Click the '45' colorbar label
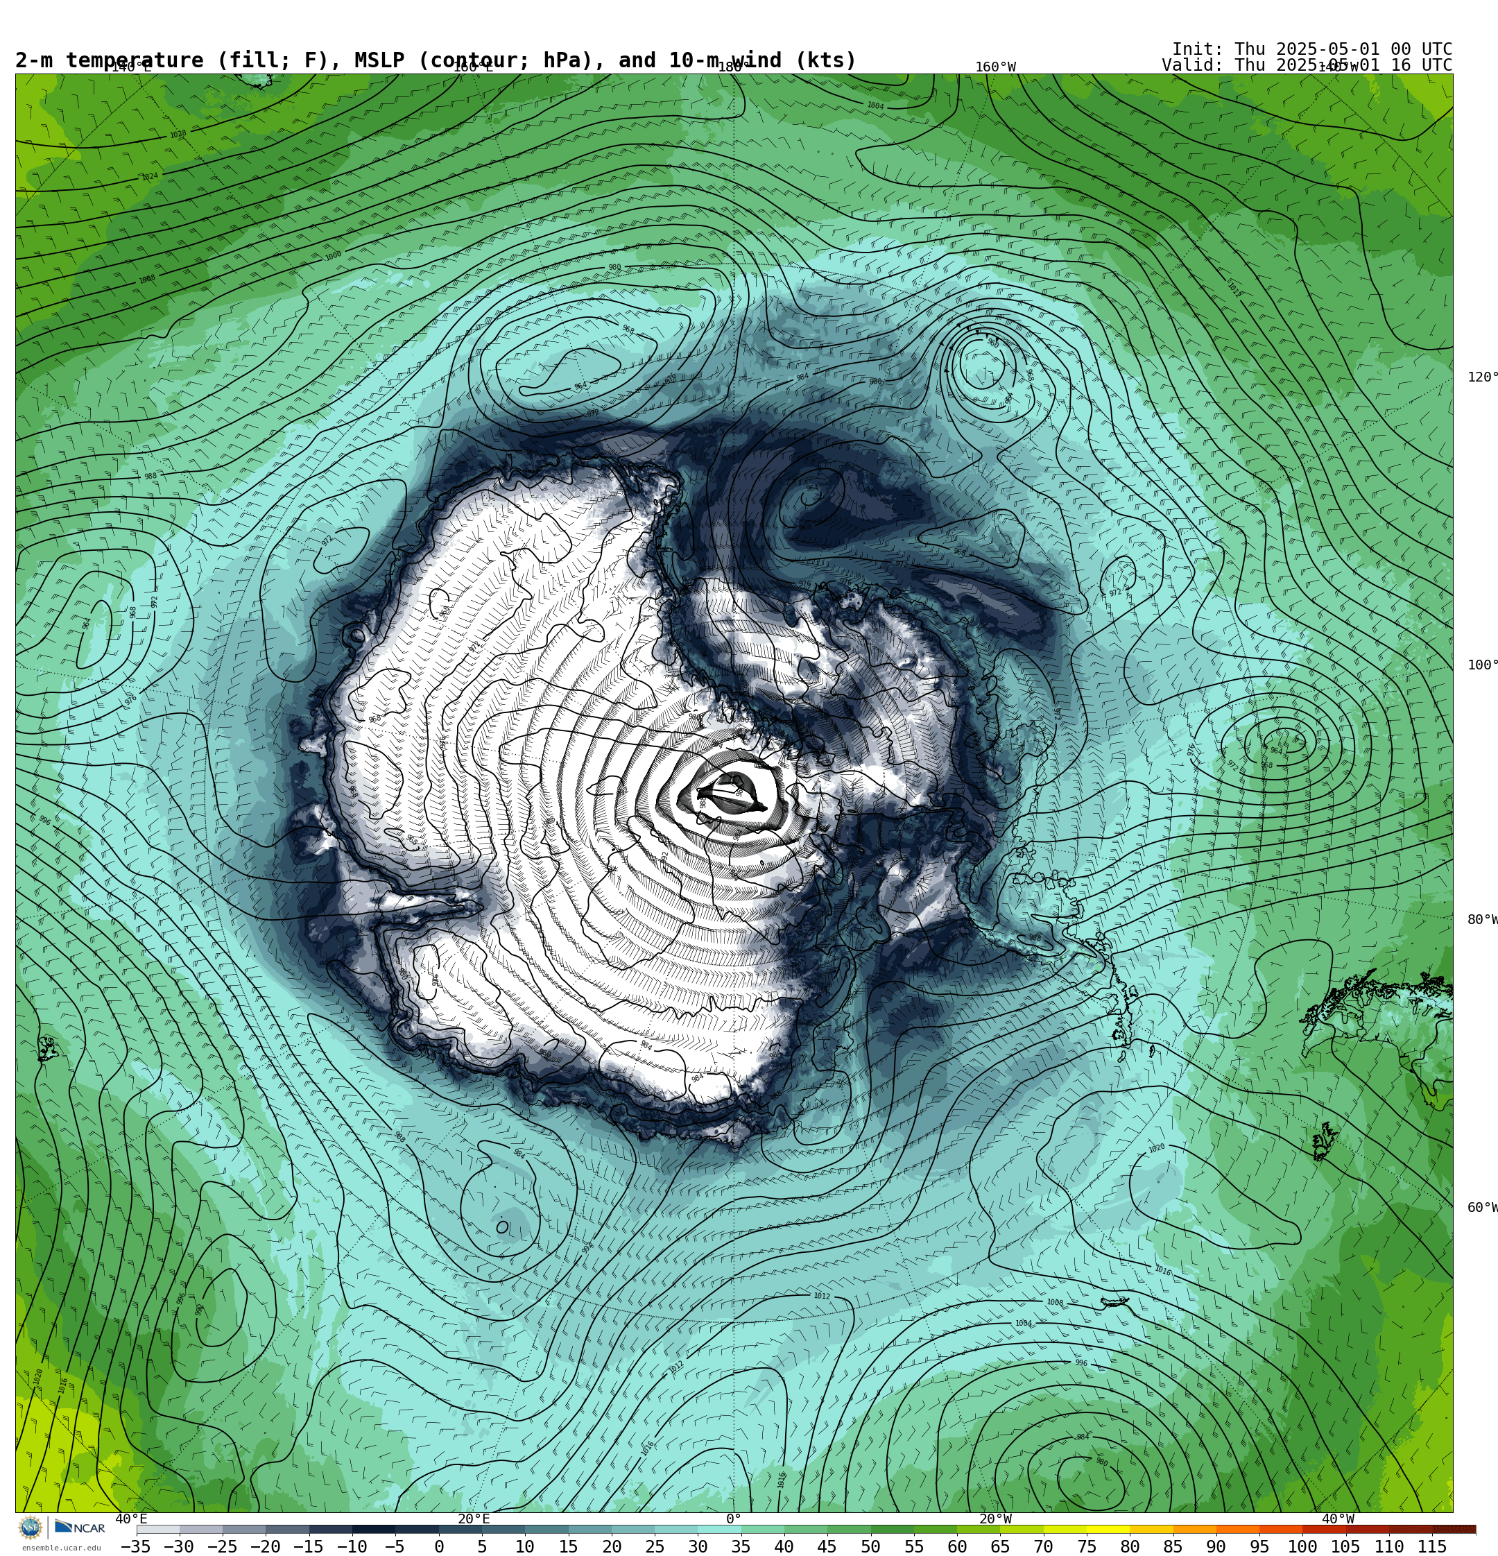The width and height of the screenshot is (1498, 1556). [x=827, y=1546]
